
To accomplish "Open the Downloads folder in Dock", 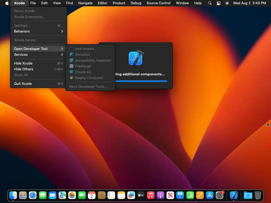I will pyautogui.click(x=248, y=195).
